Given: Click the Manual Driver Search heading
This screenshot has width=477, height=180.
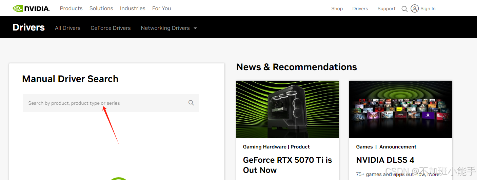Looking at the screenshot, I should tap(70, 79).
